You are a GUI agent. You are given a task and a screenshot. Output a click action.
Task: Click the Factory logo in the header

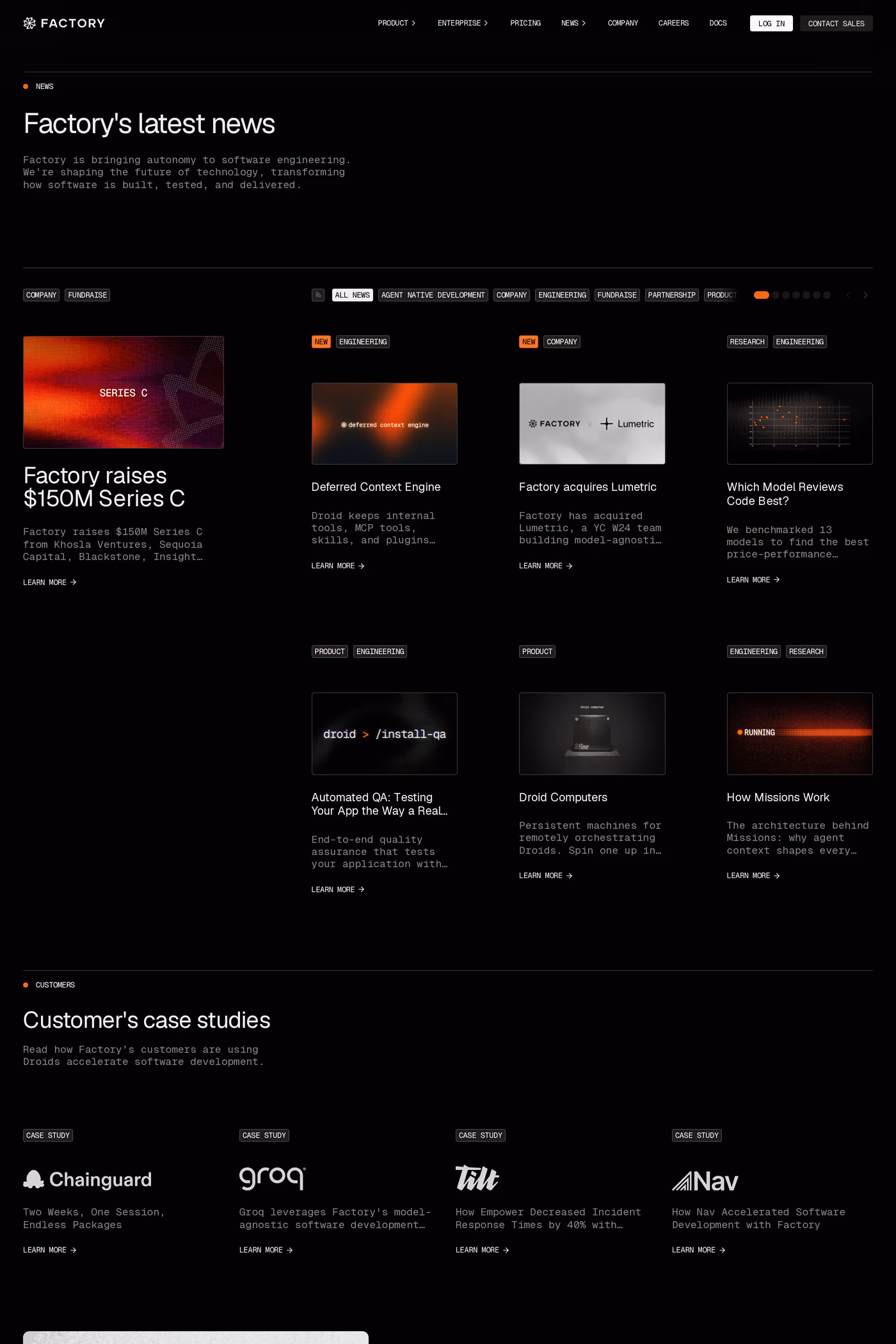(x=64, y=24)
